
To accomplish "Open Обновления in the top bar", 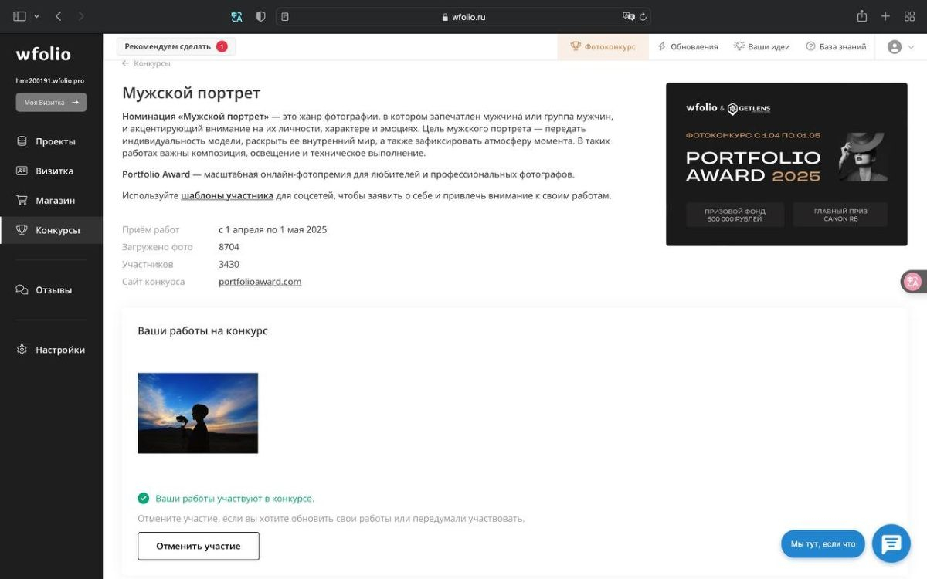I will tap(688, 46).
